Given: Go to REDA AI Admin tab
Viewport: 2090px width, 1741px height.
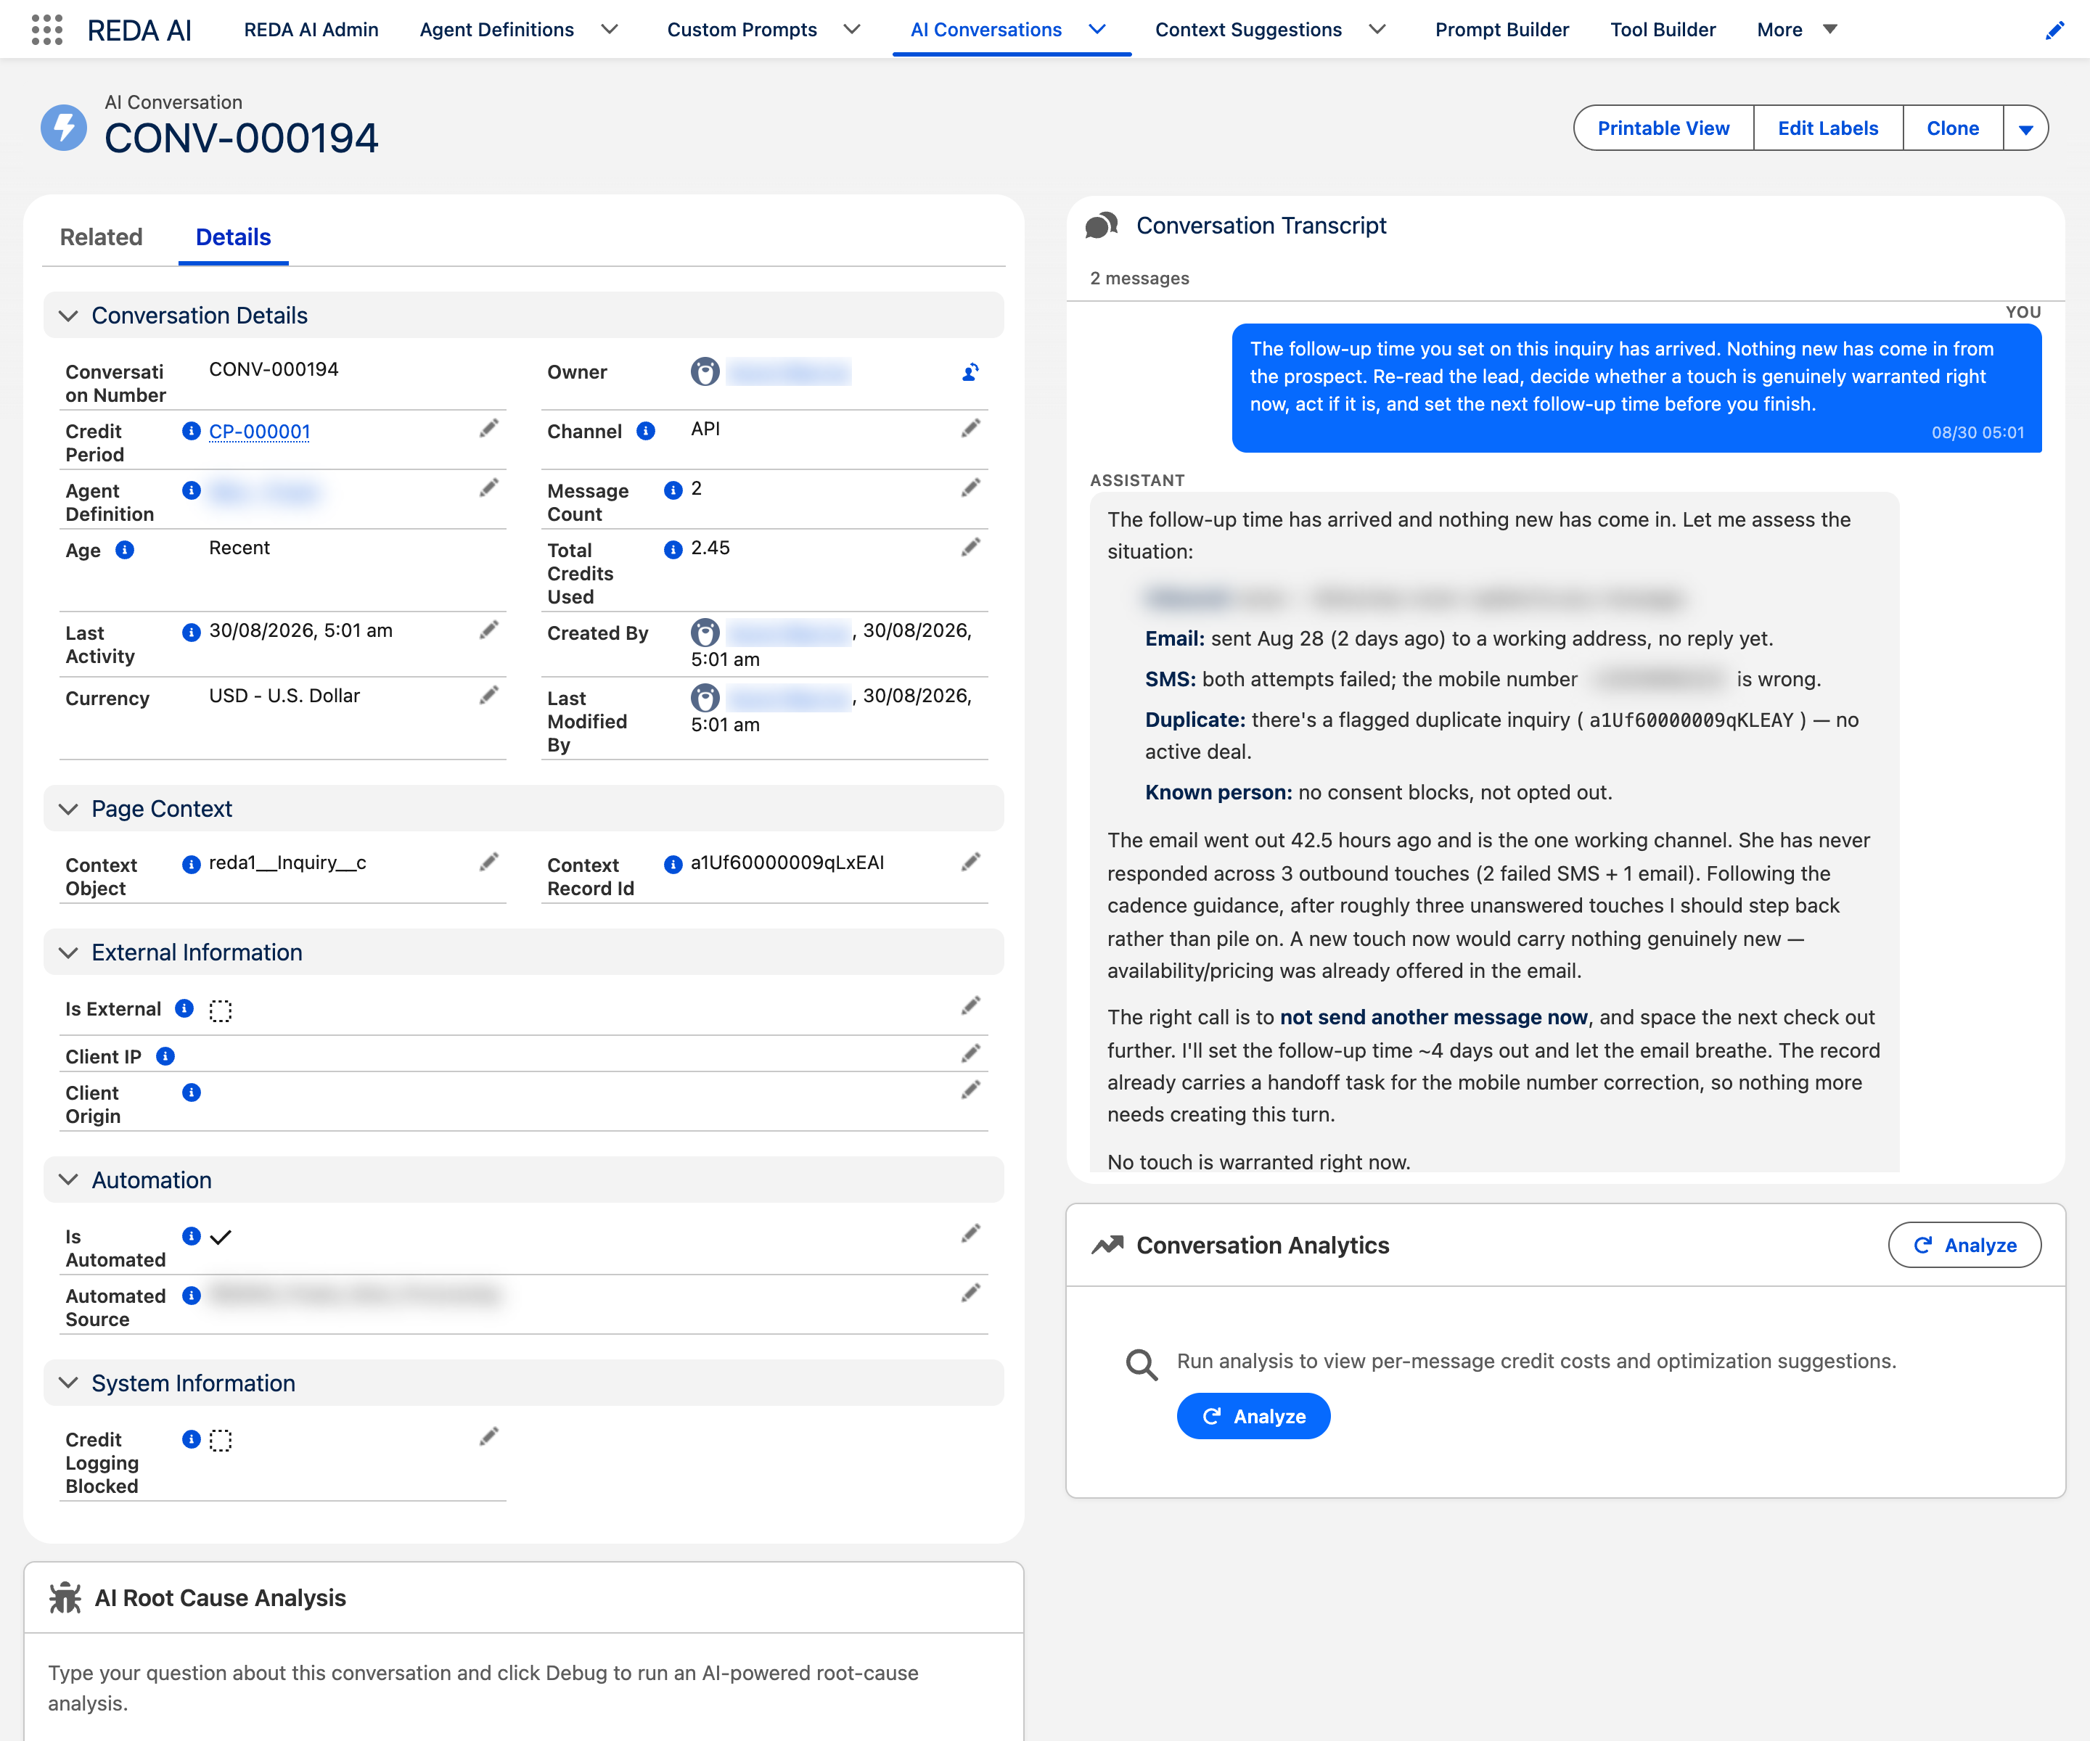Looking at the screenshot, I should tap(311, 30).
